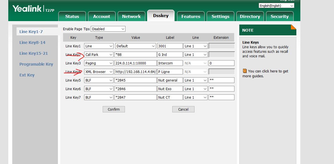Click the Line Key3 row label
334x164 pixels.
point(73,63)
